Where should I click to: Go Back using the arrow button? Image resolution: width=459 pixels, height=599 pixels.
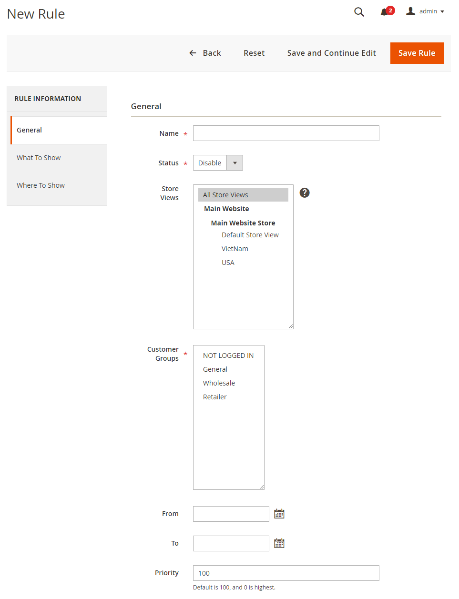point(205,53)
